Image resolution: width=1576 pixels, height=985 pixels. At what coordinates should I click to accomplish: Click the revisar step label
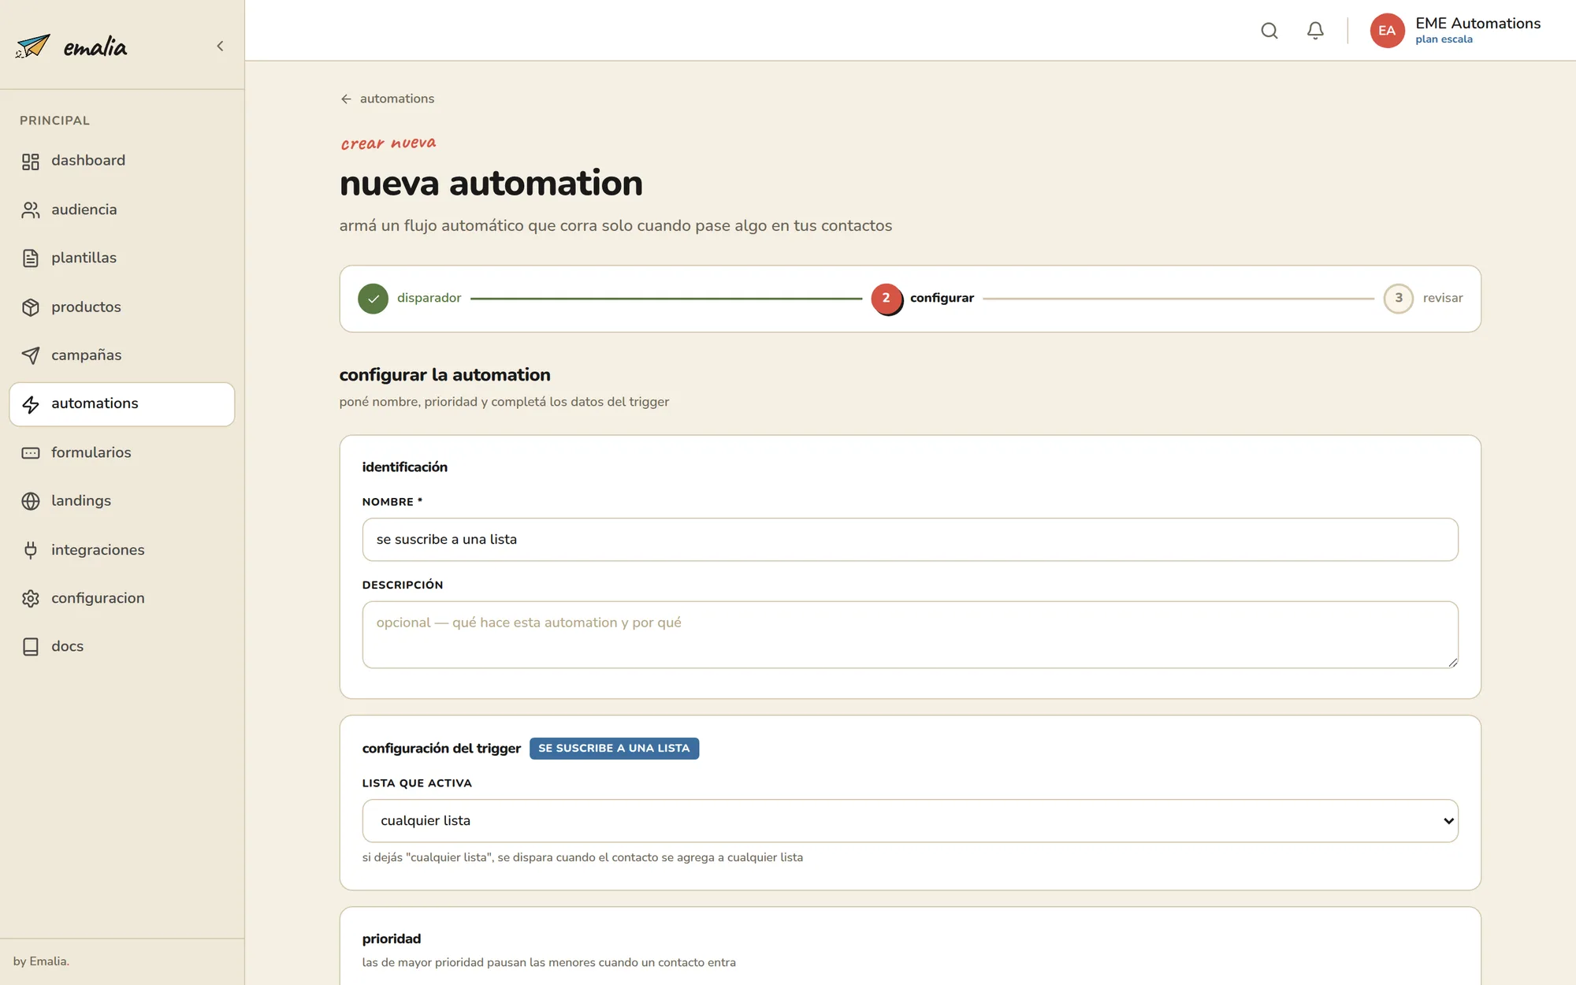pos(1443,298)
